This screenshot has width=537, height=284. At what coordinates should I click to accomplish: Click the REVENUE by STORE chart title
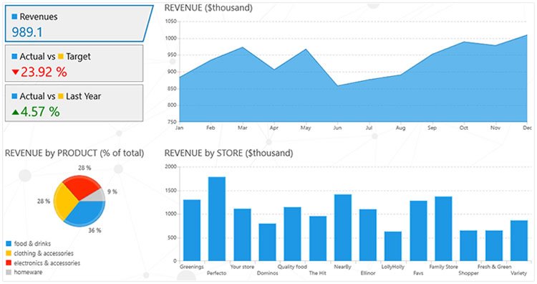[229, 153]
